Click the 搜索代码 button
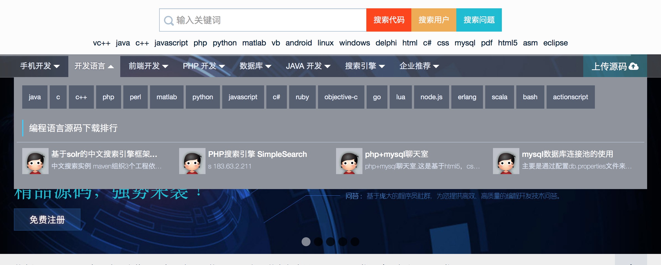Viewport: 661px width, 265px height. tap(389, 20)
